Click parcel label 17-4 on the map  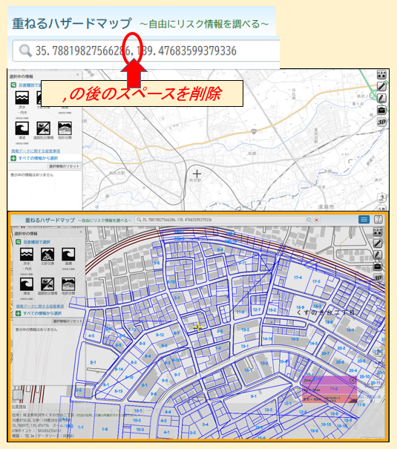[298, 278]
